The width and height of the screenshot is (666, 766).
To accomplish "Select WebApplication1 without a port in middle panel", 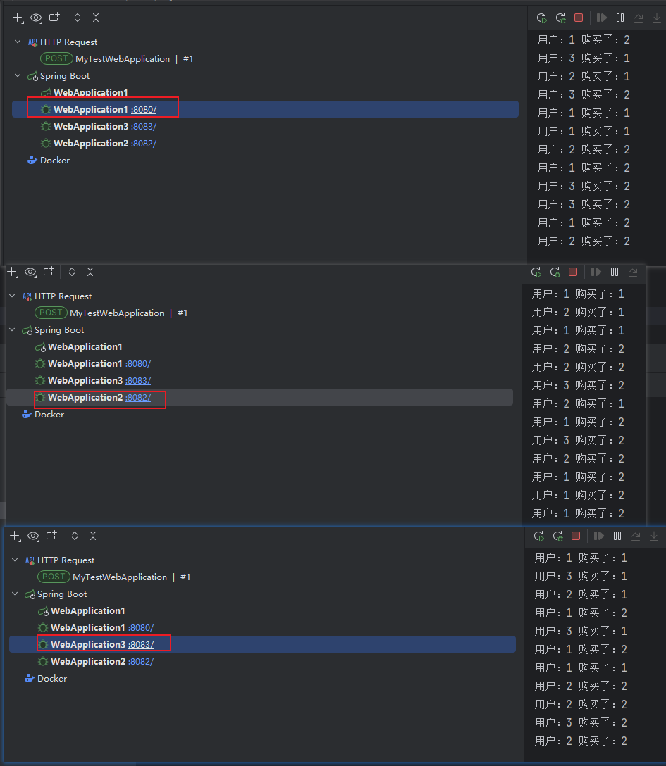I will [79, 347].
